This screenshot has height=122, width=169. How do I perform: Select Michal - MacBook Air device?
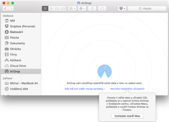pyautogui.click(x=21, y=83)
